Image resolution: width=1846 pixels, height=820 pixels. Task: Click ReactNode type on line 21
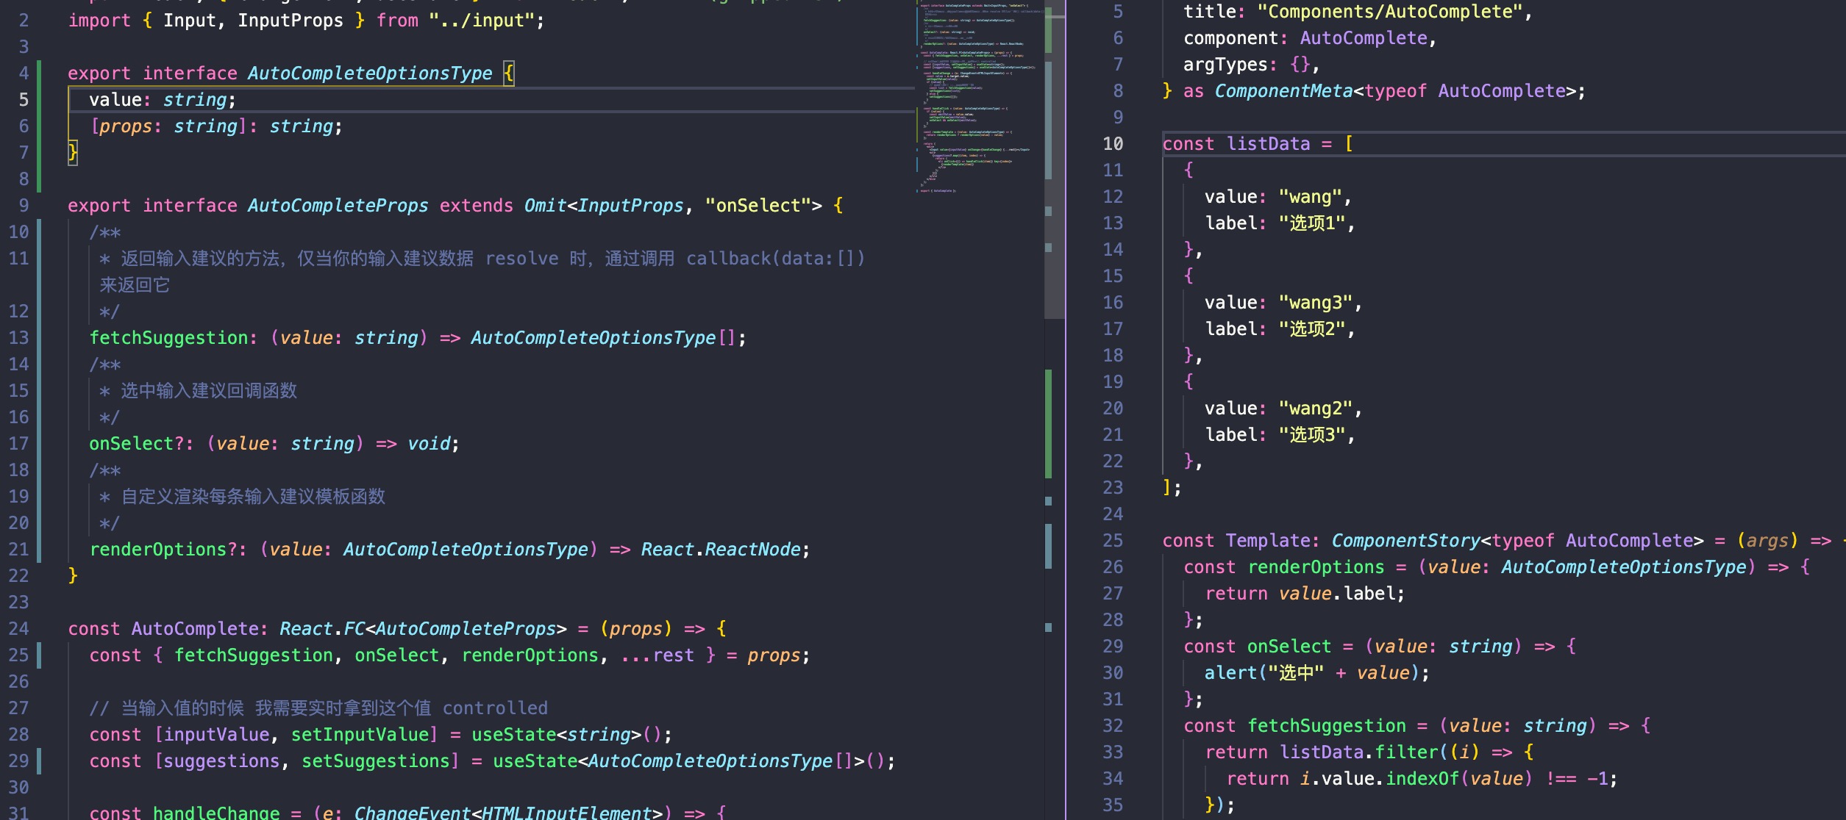pos(752,550)
